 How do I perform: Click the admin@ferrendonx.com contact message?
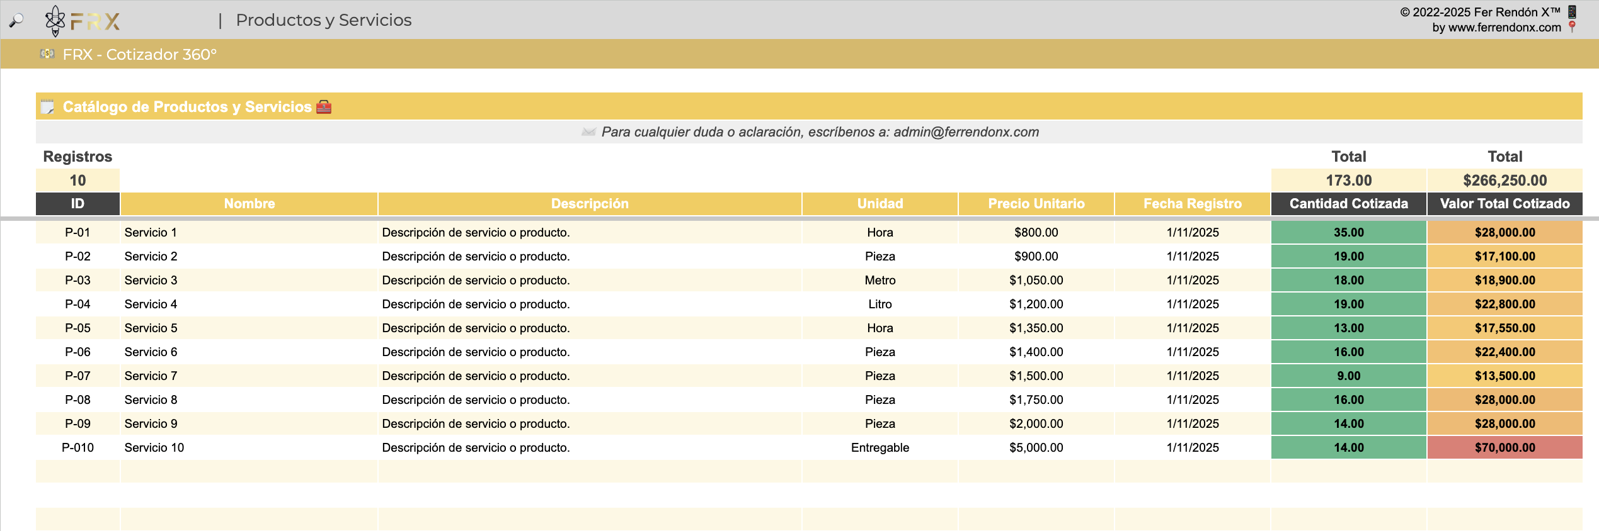tap(820, 132)
